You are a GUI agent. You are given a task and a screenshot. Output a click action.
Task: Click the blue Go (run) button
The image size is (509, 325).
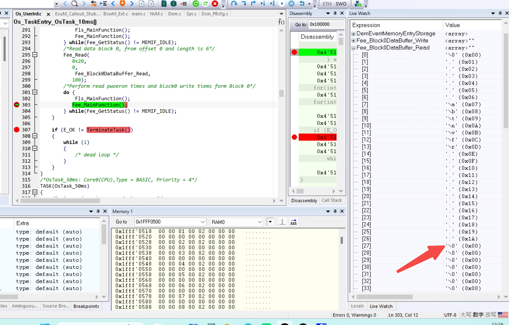pos(282,4)
